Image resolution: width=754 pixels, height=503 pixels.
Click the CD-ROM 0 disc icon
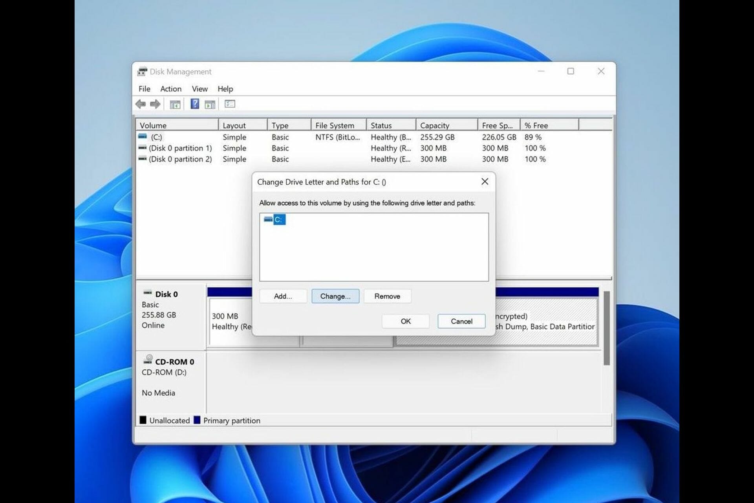click(x=148, y=359)
